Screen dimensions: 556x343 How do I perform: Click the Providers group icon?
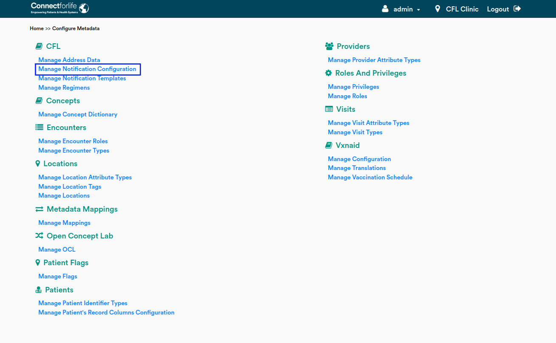pos(329,46)
